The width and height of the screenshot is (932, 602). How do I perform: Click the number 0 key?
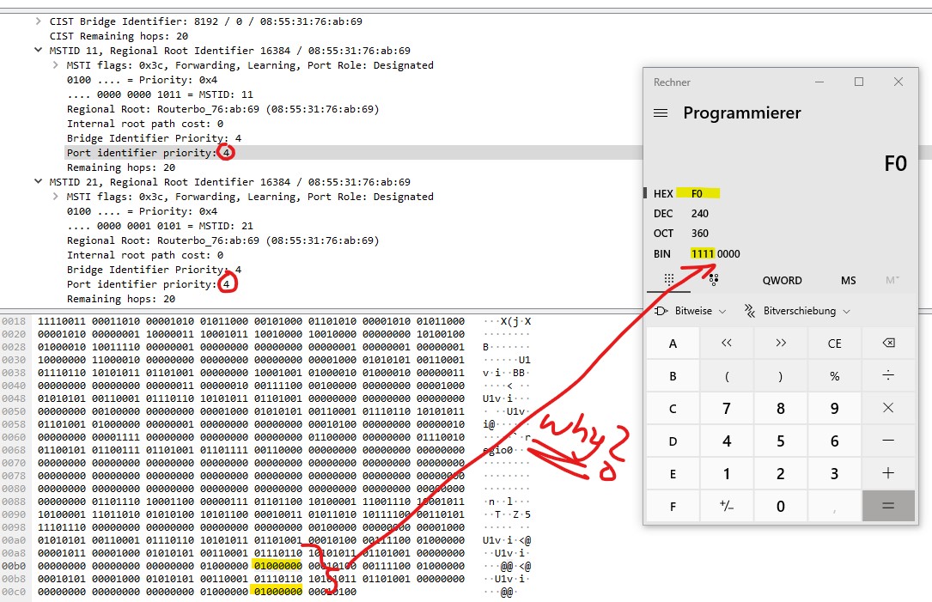(781, 507)
